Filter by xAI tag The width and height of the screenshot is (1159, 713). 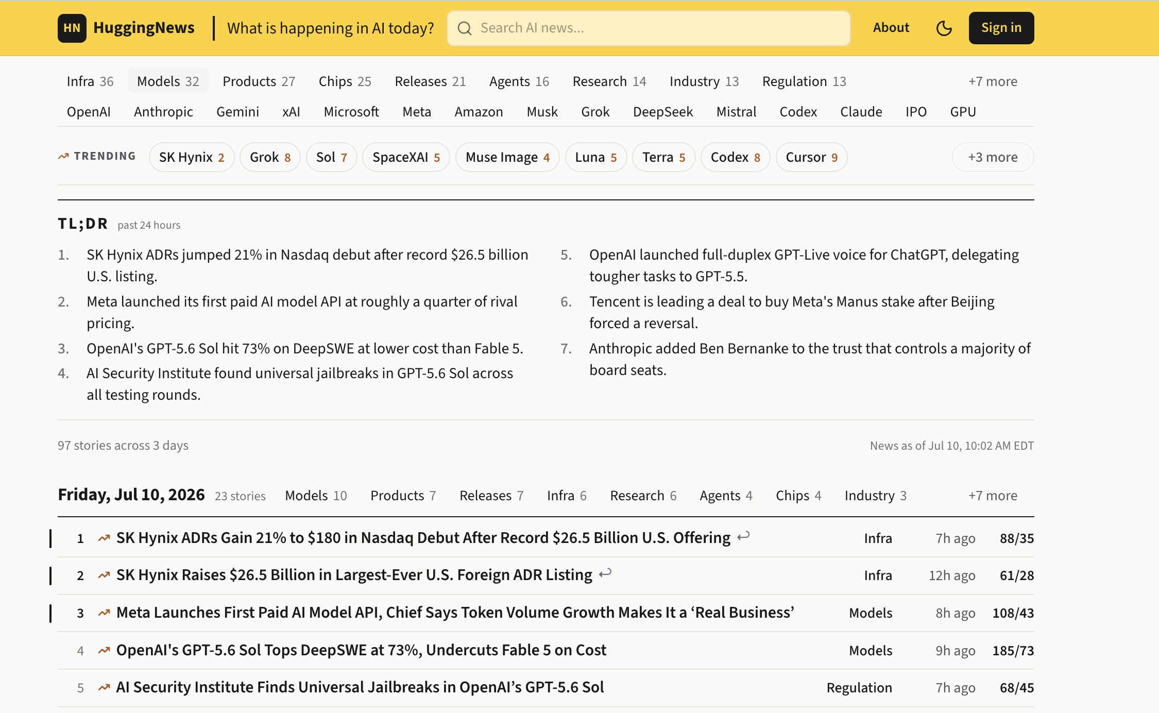291,112
